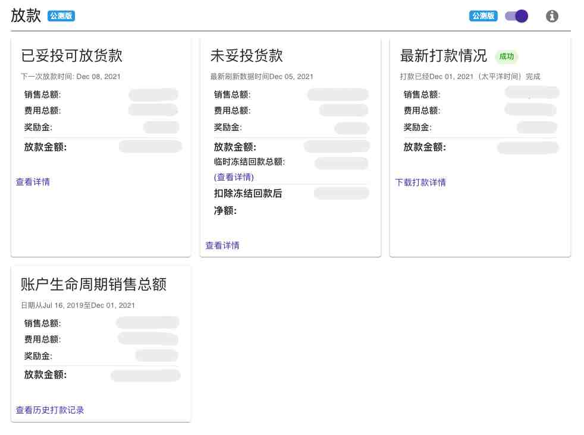Open 查看历史打款记录 link
Image resolution: width=584 pixels, height=435 pixels.
(x=50, y=410)
